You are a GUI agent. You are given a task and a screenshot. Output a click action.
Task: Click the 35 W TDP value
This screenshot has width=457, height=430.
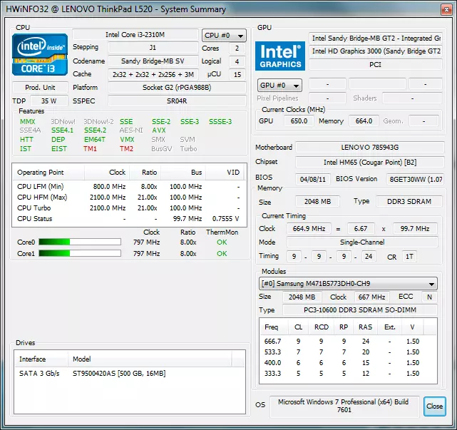[49, 101]
